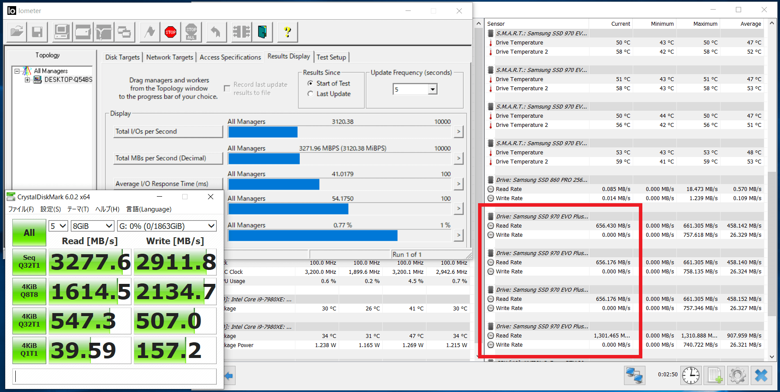The width and height of the screenshot is (780, 392).
Task: Click HWiNFO start logging sheet icon
Action: click(715, 375)
